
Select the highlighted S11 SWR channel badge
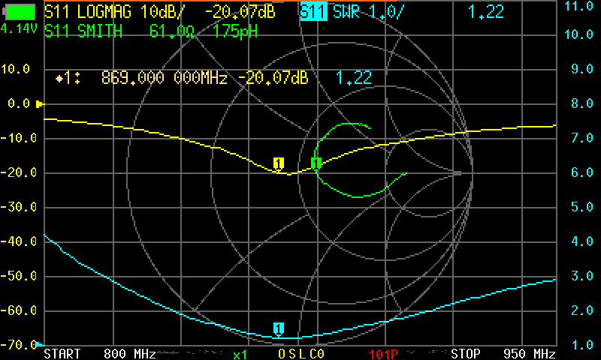click(313, 12)
